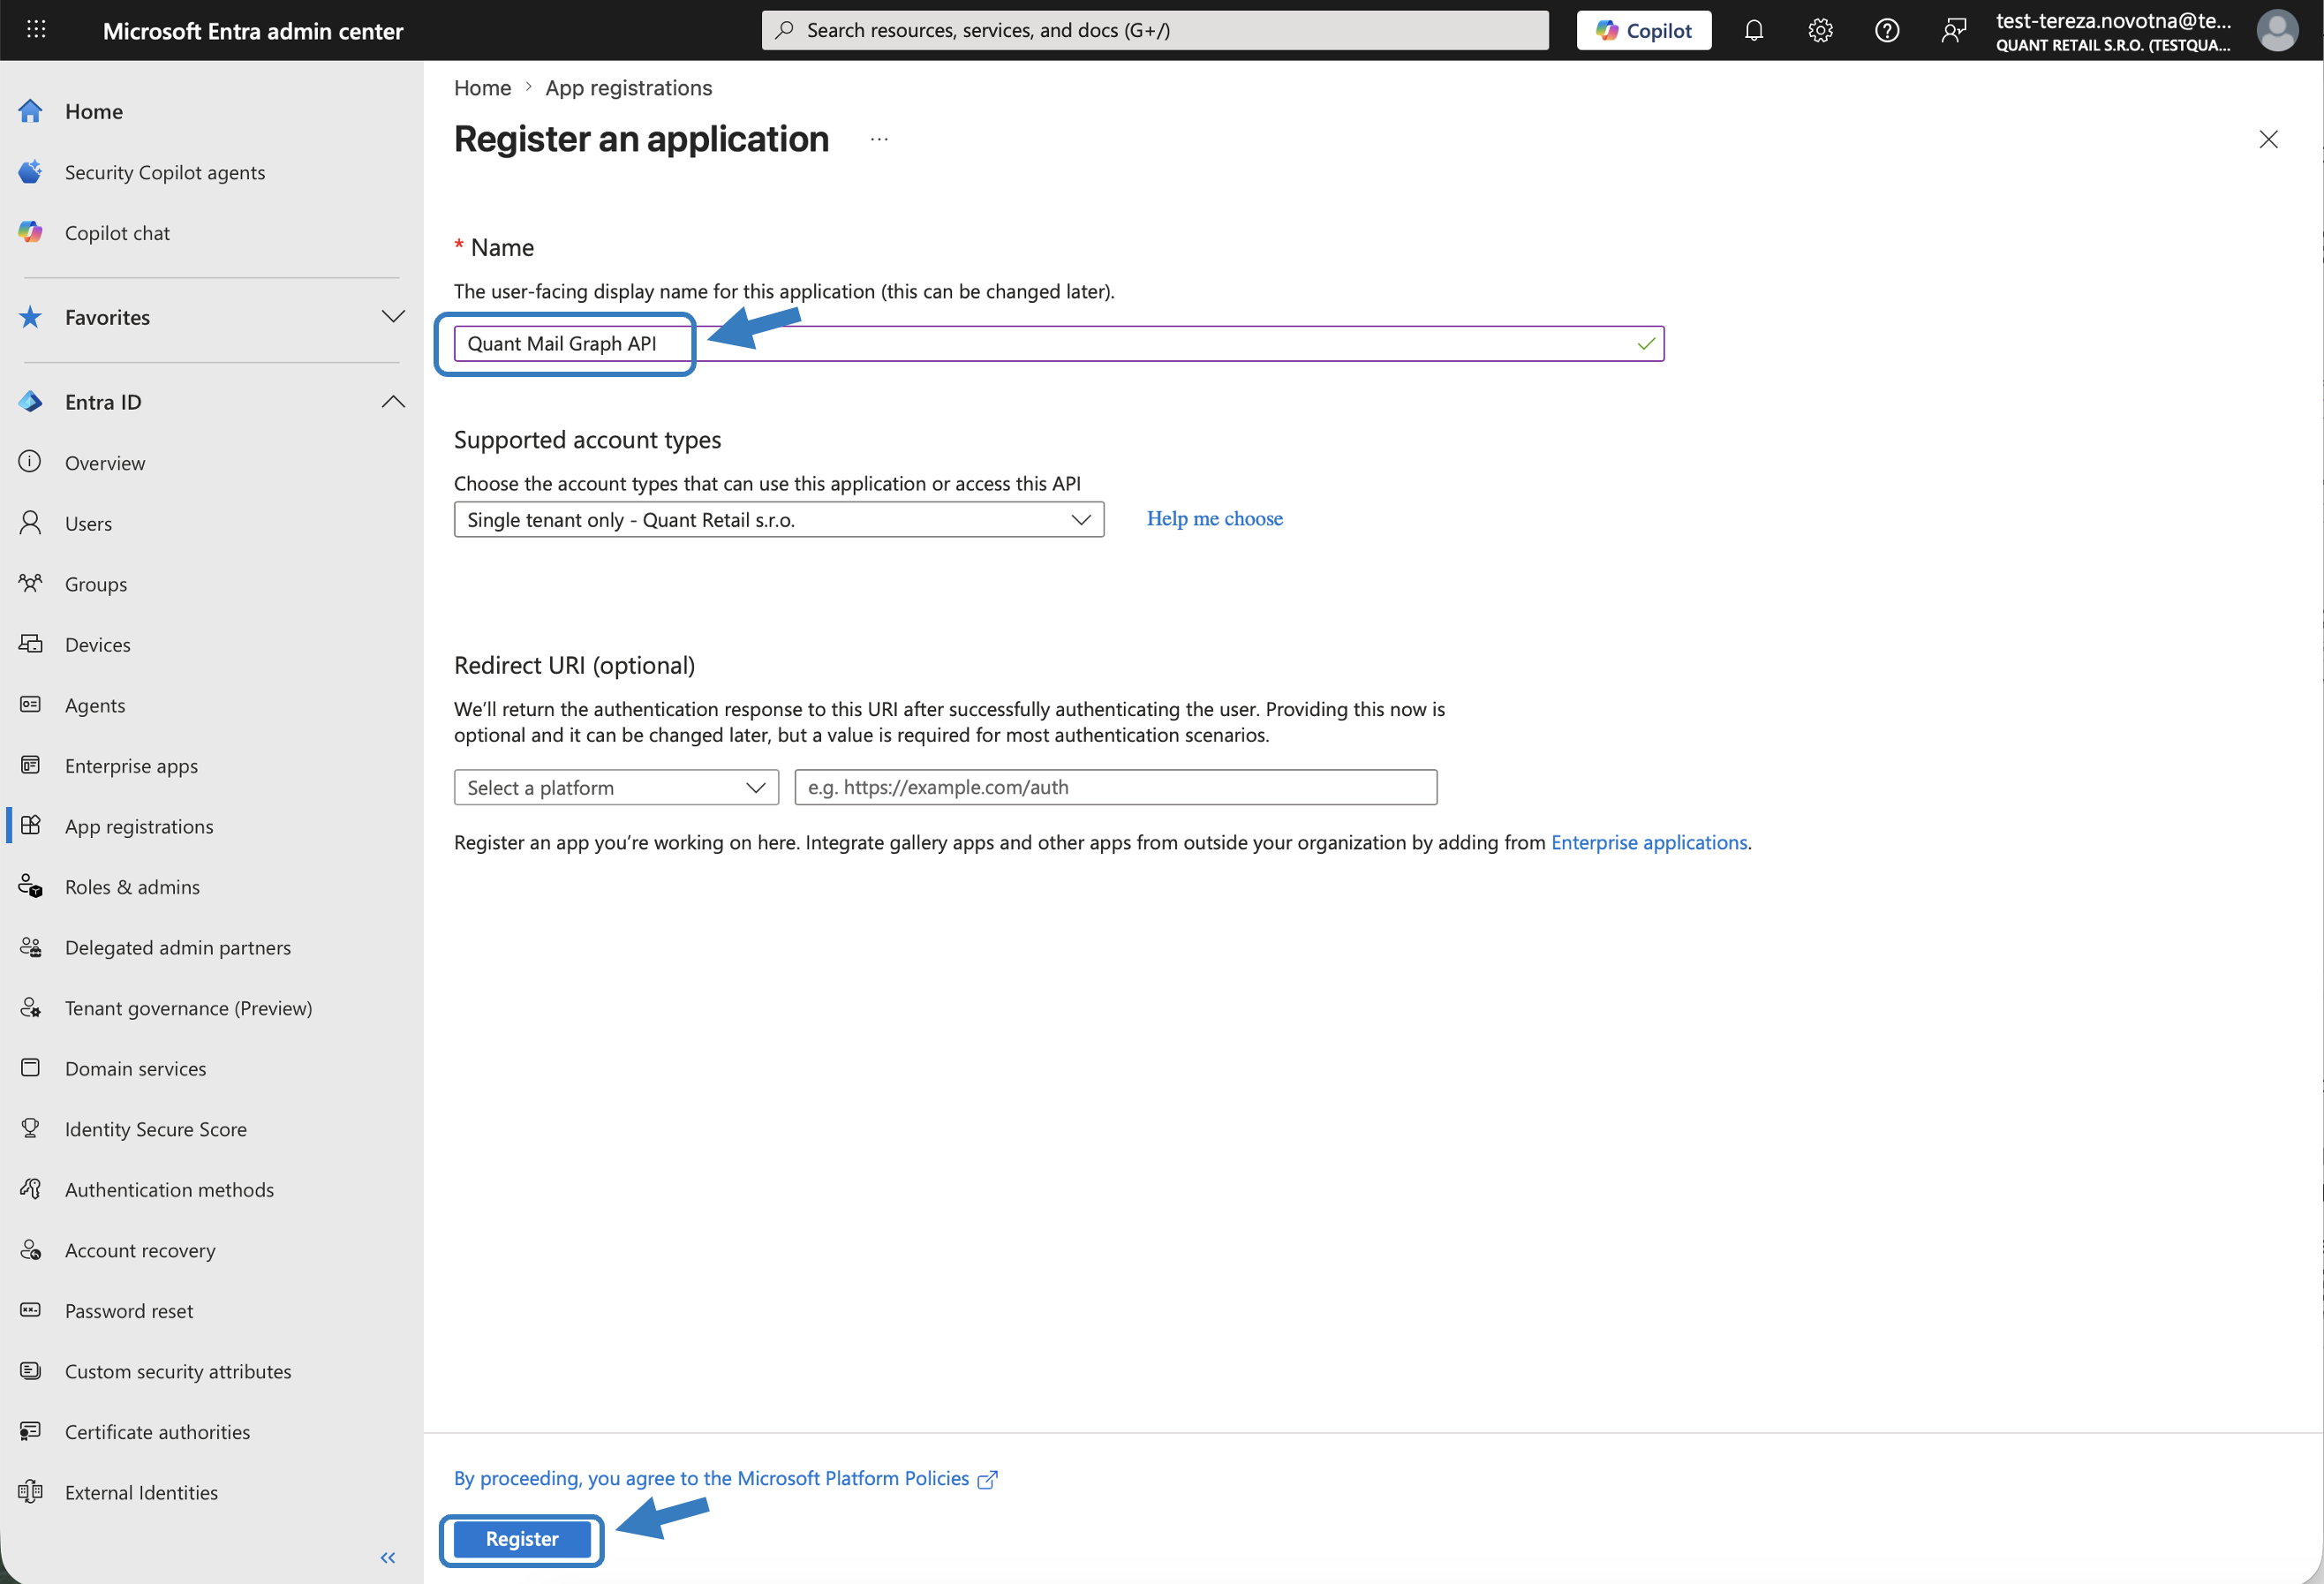Click the Roles & admins icon
This screenshot has width=2324, height=1584.
30,887
